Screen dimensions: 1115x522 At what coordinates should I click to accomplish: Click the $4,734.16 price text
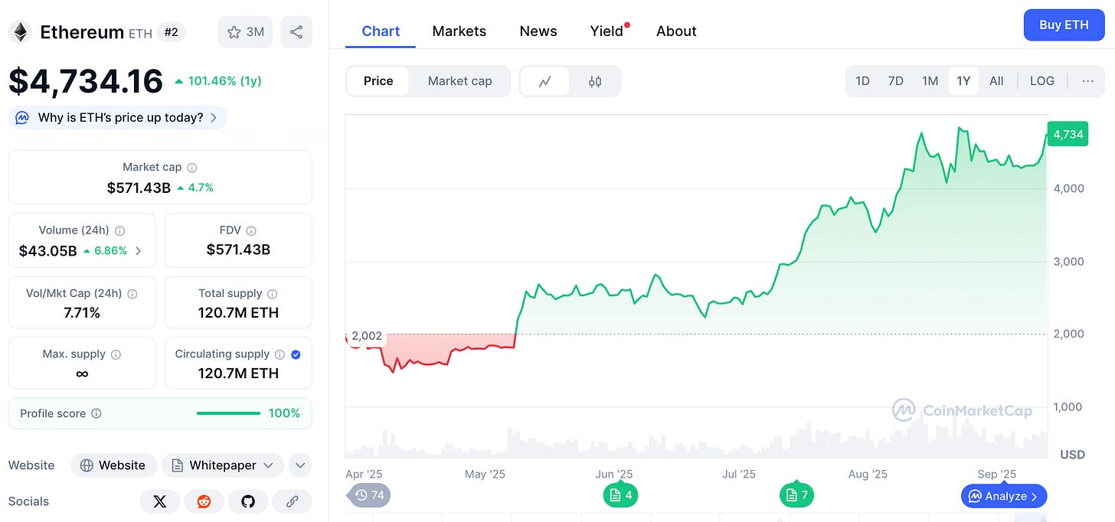point(86,81)
